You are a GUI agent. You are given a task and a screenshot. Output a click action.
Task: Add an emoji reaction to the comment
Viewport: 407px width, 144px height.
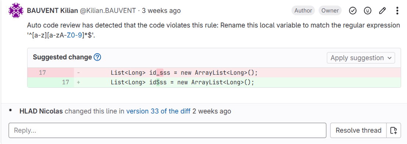pyautogui.click(x=367, y=11)
